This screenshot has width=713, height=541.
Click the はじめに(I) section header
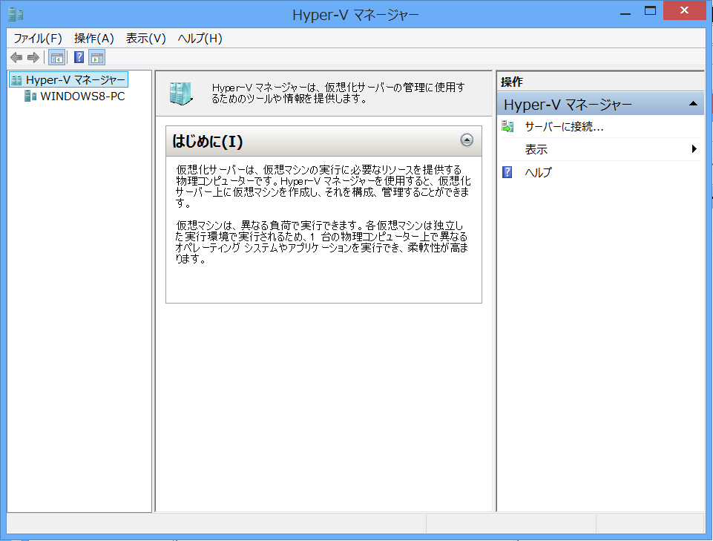[x=323, y=141]
